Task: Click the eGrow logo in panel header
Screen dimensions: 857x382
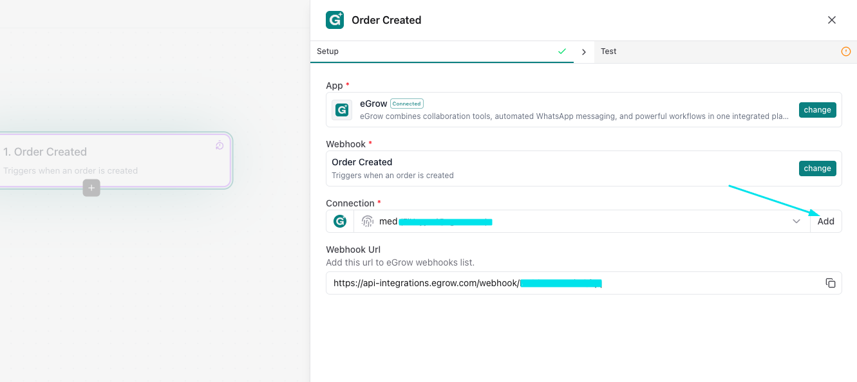Action: pyautogui.click(x=335, y=20)
